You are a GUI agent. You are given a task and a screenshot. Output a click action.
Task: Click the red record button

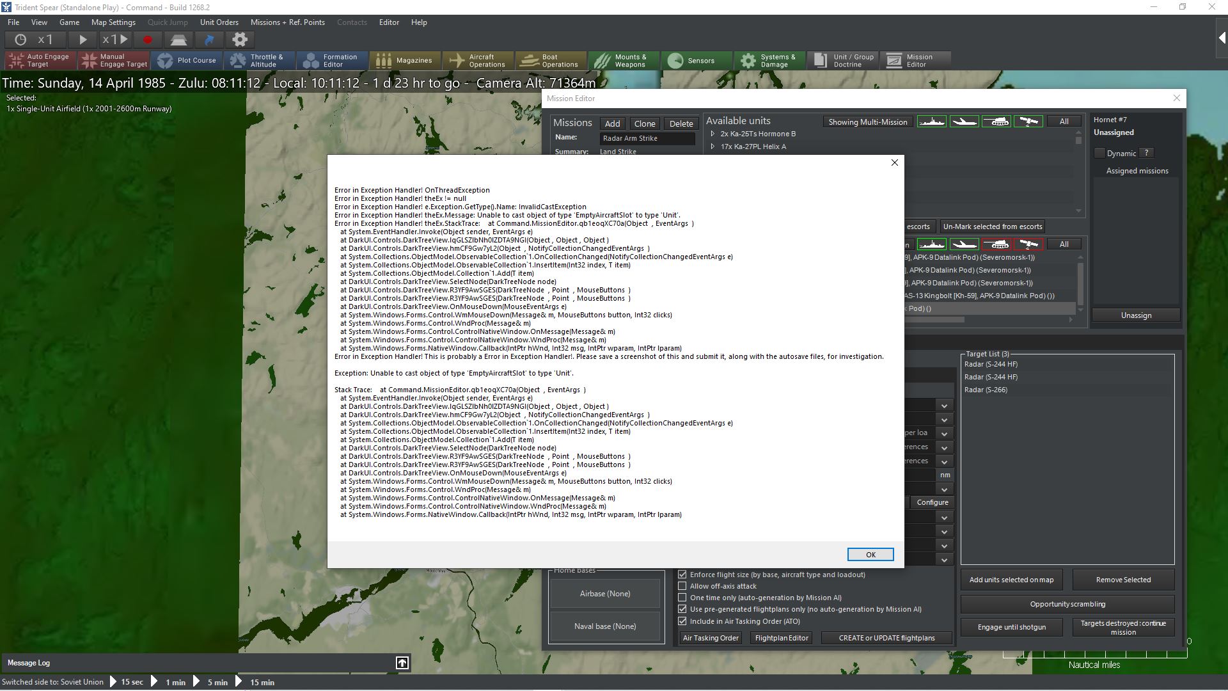[x=148, y=40]
